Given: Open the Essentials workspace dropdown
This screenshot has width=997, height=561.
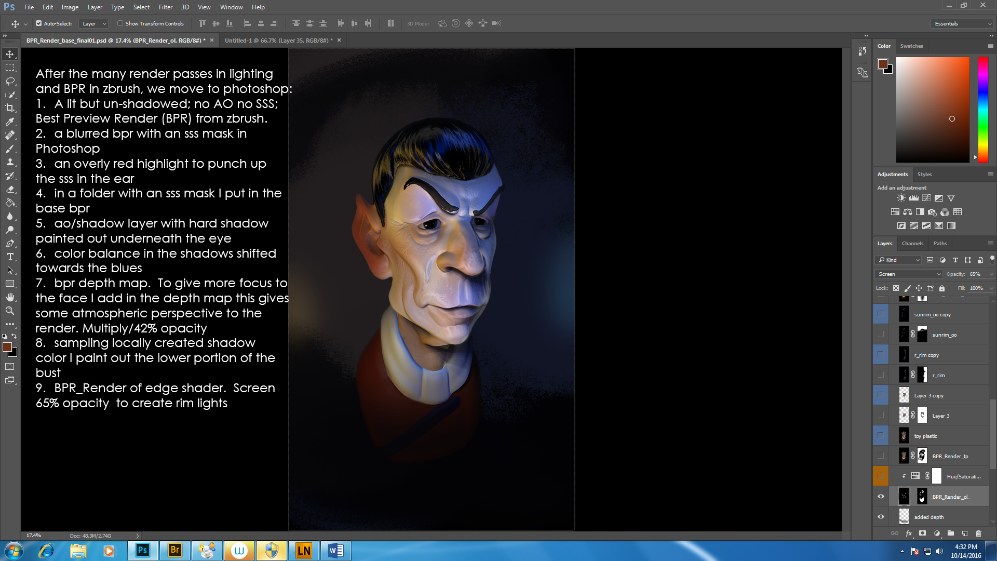Looking at the screenshot, I should pyautogui.click(x=962, y=23).
